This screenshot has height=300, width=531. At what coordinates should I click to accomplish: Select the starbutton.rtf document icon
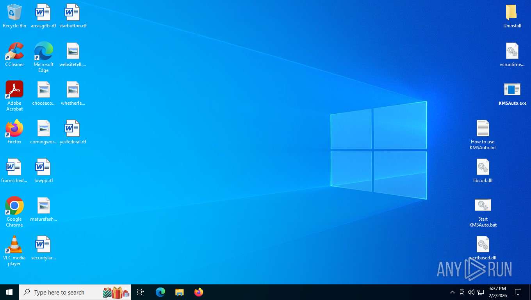click(x=73, y=16)
